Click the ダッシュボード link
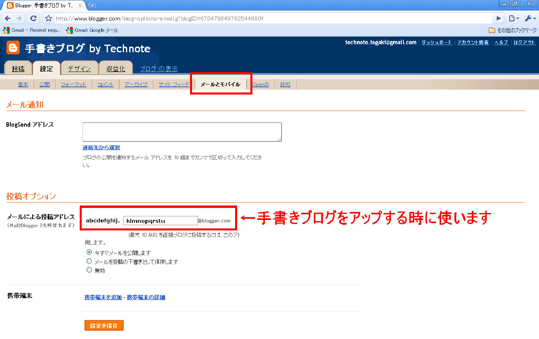Viewport: 539px width, 339px height. point(436,42)
